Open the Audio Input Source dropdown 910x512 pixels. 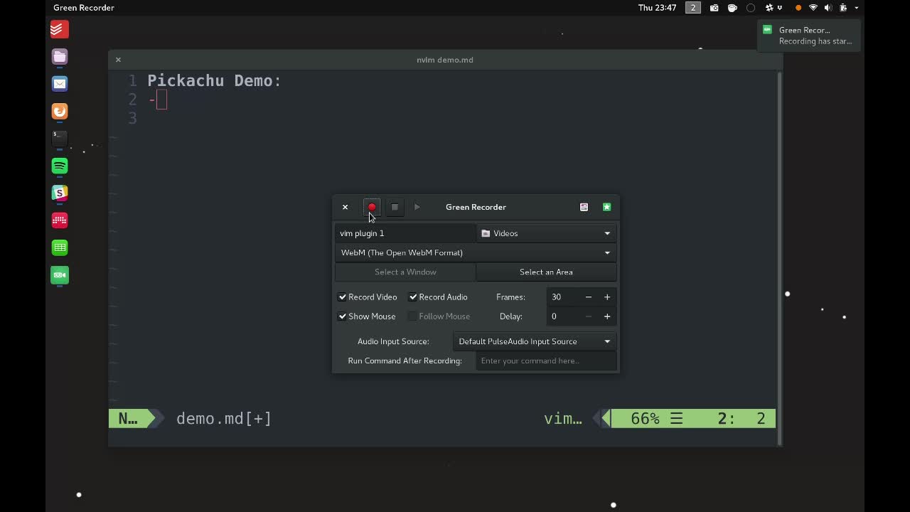tap(533, 341)
